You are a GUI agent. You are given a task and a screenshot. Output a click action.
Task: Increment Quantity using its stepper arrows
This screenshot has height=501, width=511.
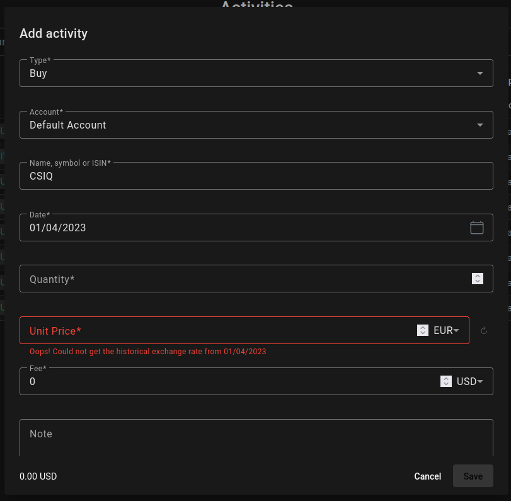[477, 279]
